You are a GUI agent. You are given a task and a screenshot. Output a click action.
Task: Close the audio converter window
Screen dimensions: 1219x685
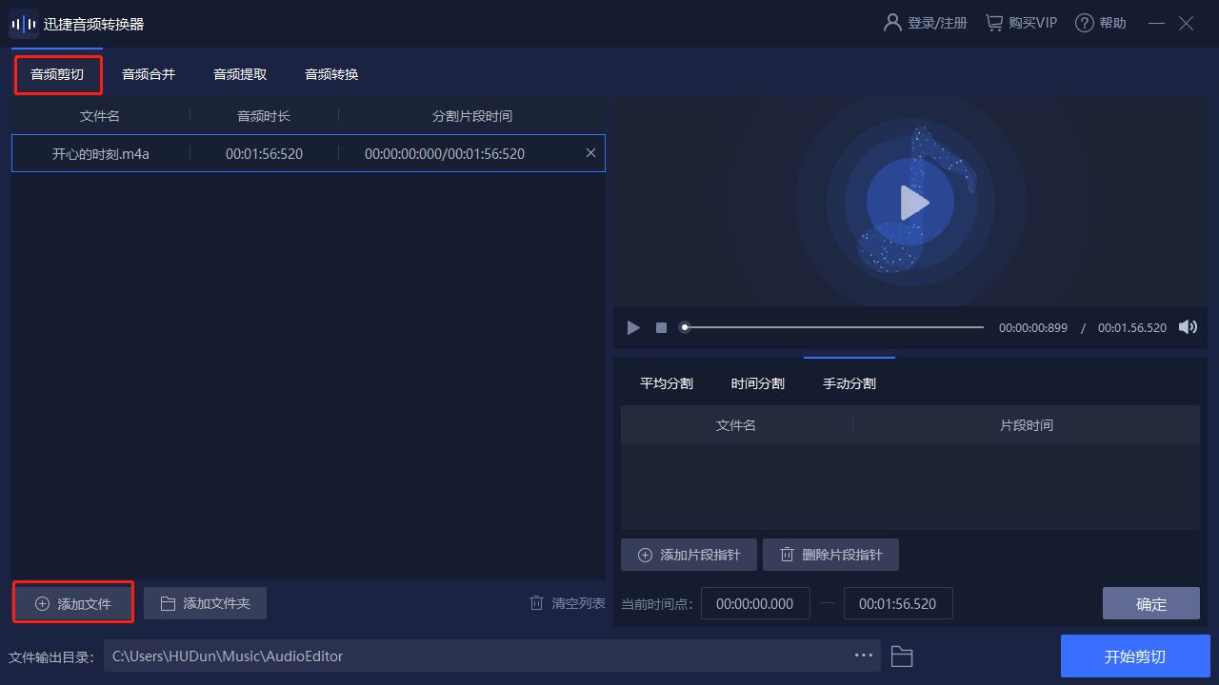click(1186, 23)
